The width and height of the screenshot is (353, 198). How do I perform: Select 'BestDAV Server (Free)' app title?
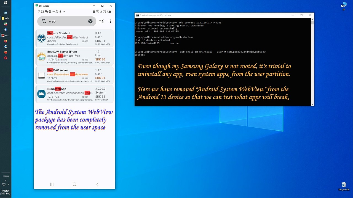(x=62, y=52)
